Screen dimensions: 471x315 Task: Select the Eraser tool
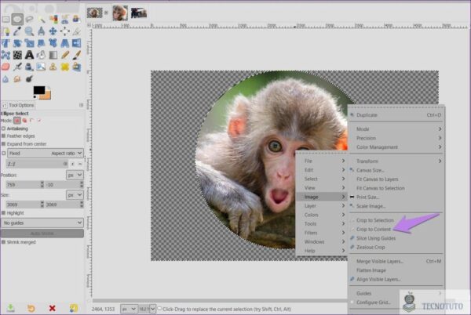pos(5,67)
